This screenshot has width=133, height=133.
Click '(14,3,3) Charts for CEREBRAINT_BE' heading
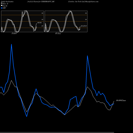tap(41, 2)
